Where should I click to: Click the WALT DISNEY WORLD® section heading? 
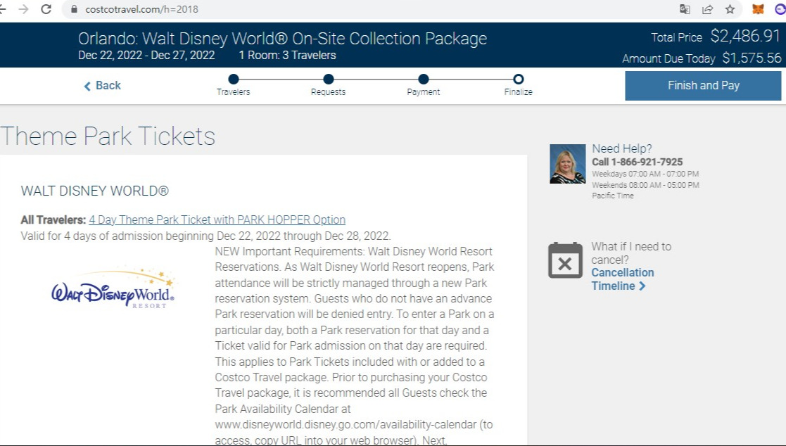click(x=95, y=191)
